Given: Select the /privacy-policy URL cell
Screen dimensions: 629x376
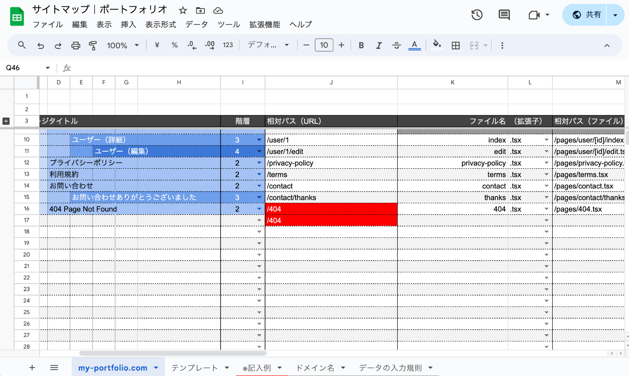Looking at the screenshot, I should (x=331, y=163).
